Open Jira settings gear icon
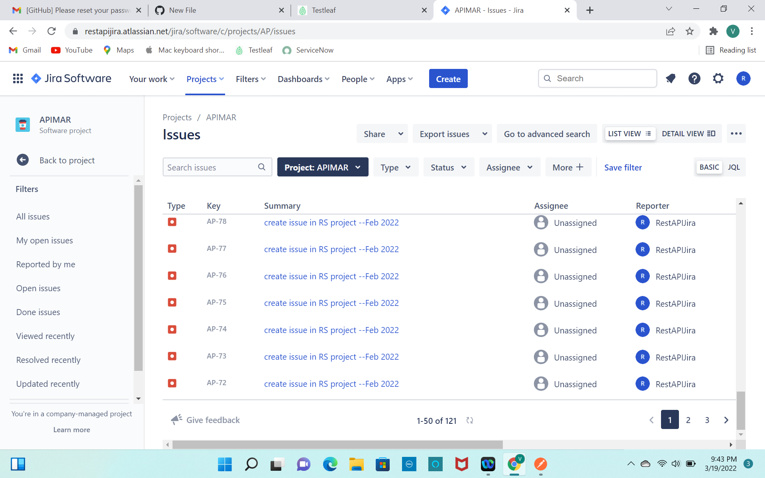Image resolution: width=765 pixels, height=478 pixels. click(718, 78)
